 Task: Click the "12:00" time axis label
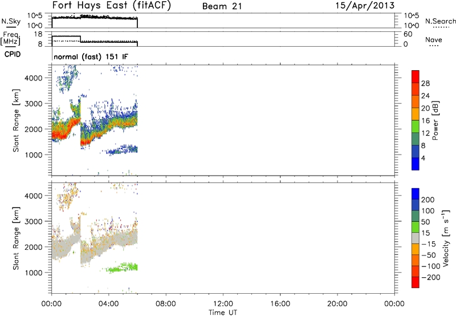223,304
